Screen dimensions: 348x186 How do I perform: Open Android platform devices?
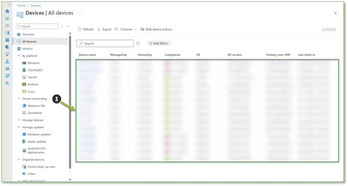click(x=33, y=84)
